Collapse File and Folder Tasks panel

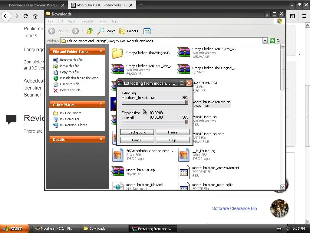tap(101, 51)
